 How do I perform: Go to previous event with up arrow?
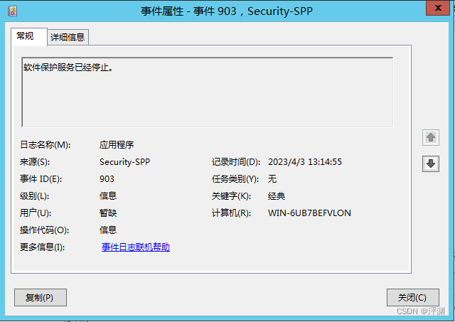(x=430, y=137)
